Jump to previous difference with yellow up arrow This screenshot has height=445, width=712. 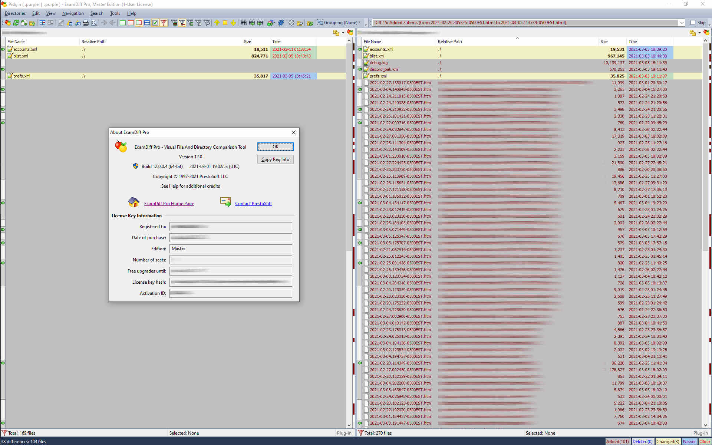217,23
